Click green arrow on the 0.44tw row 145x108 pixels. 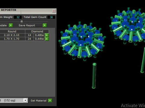pyautogui.click(x=47, y=39)
